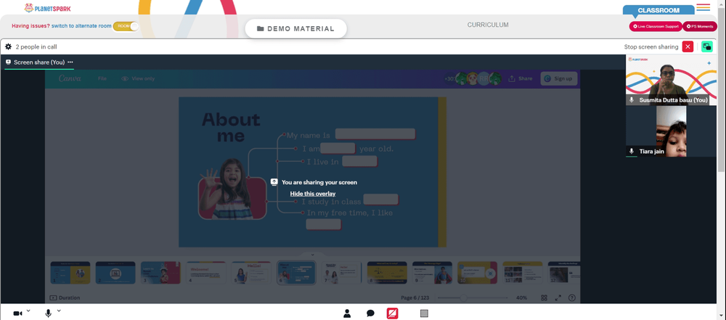Viewport: 726px width, 320px height.
Task: Stop screen sharing with red X button
Action: 688,46
